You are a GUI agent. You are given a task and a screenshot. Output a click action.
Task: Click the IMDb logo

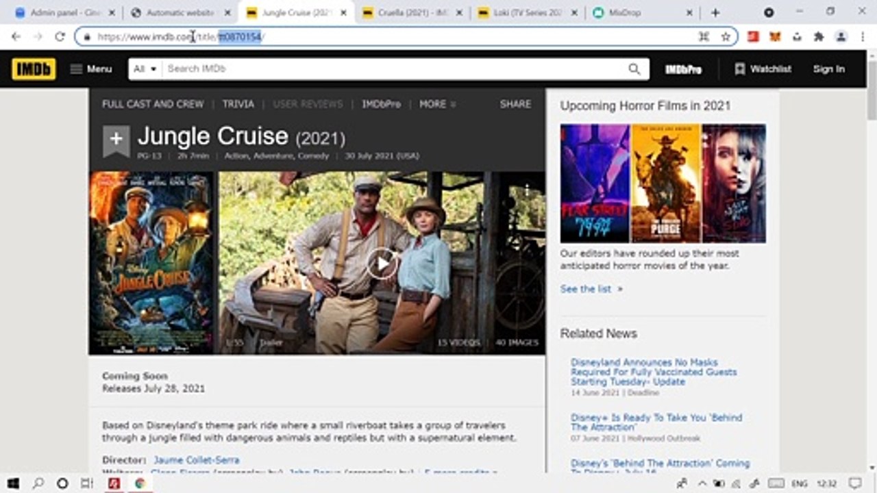pyautogui.click(x=34, y=68)
